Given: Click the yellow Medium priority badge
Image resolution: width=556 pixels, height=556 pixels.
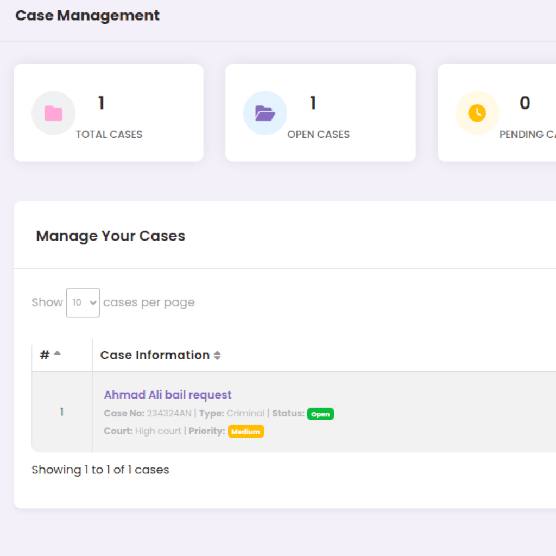Looking at the screenshot, I should coord(245,432).
